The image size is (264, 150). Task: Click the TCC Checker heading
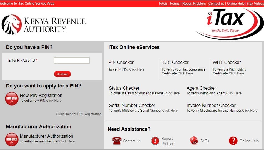pyautogui.click(x=175, y=62)
